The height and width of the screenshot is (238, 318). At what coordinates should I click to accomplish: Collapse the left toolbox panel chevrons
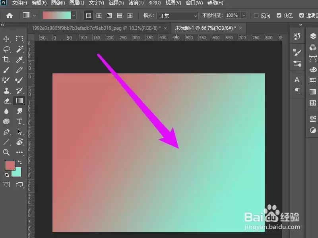pyautogui.click(x=2, y=25)
